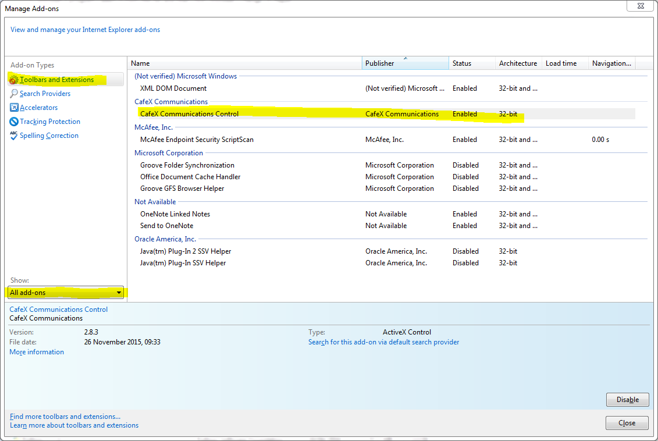Select the Groove GFS Browser Helper add-on
The width and height of the screenshot is (658, 441).
click(x=386, y=189)
